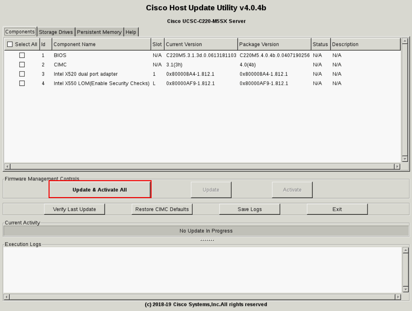
Task: Click BIOS current version C220M5.3.1.3d.0.0613181103
Action: click(x=201, y=55)
